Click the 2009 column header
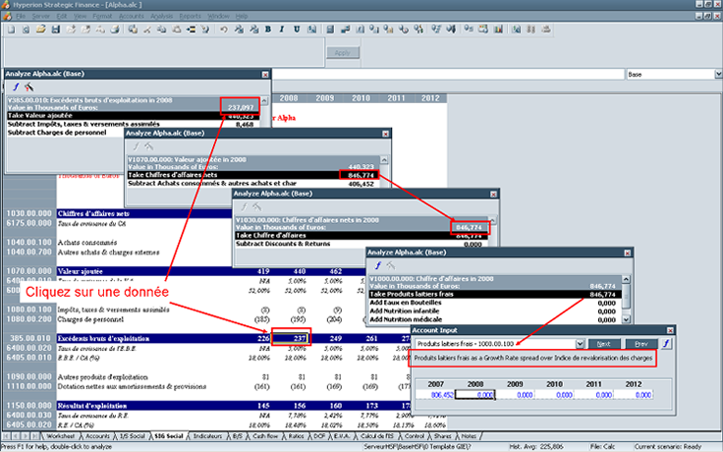723x452 pixels. [x=324, y=98]
